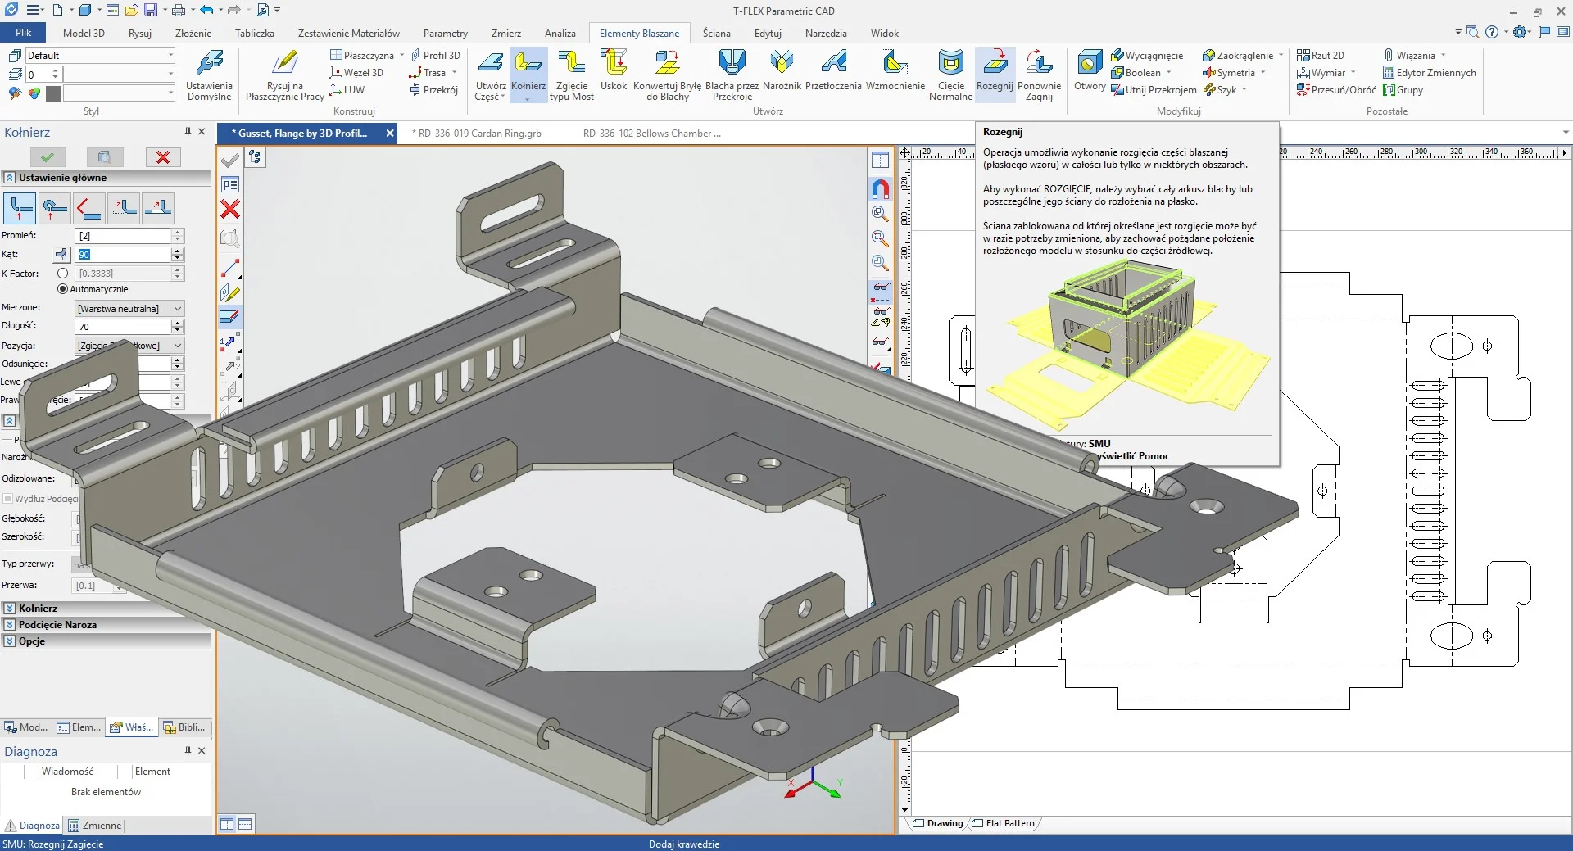The image size is (1573, 851).
Task: Check the Wydłuż Podcięcie checkbox
Action: point(8,498)
